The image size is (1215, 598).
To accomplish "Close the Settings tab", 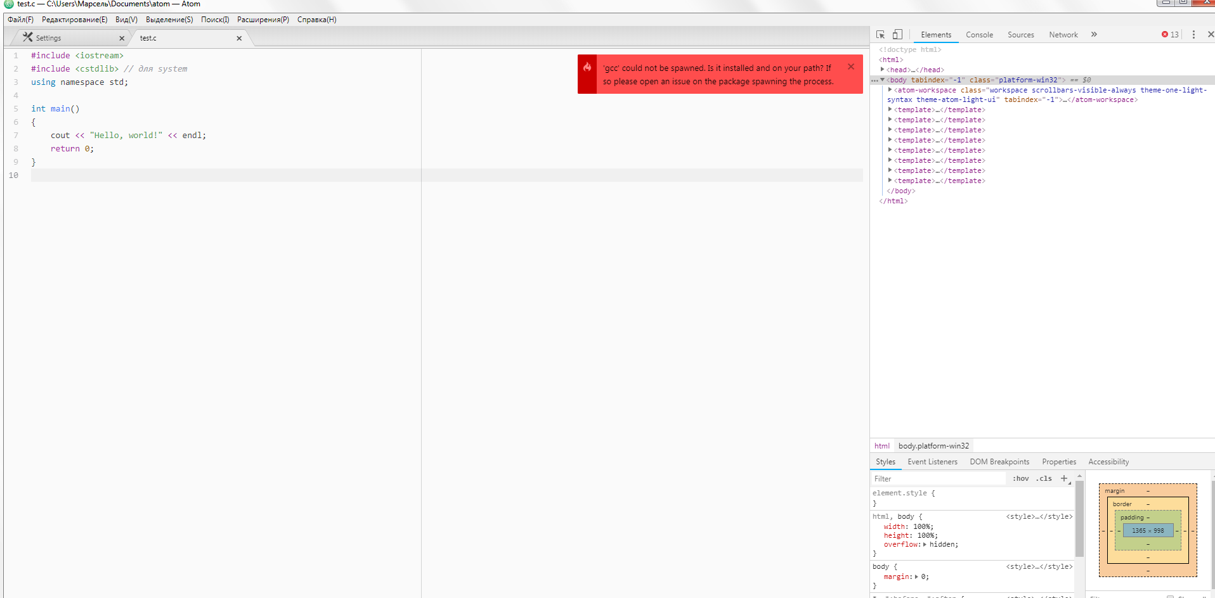I will [122, 39].
